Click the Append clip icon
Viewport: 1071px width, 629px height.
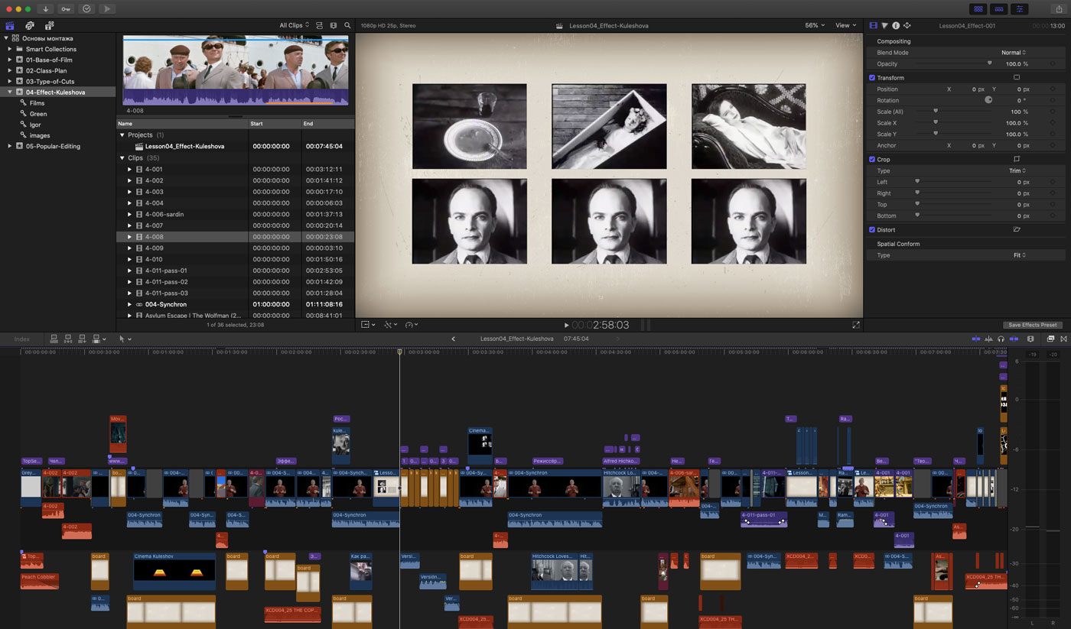click(x=82, y=339)
